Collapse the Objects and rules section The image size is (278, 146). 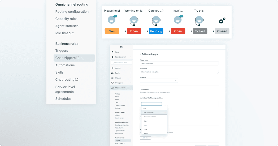(131, 88)
